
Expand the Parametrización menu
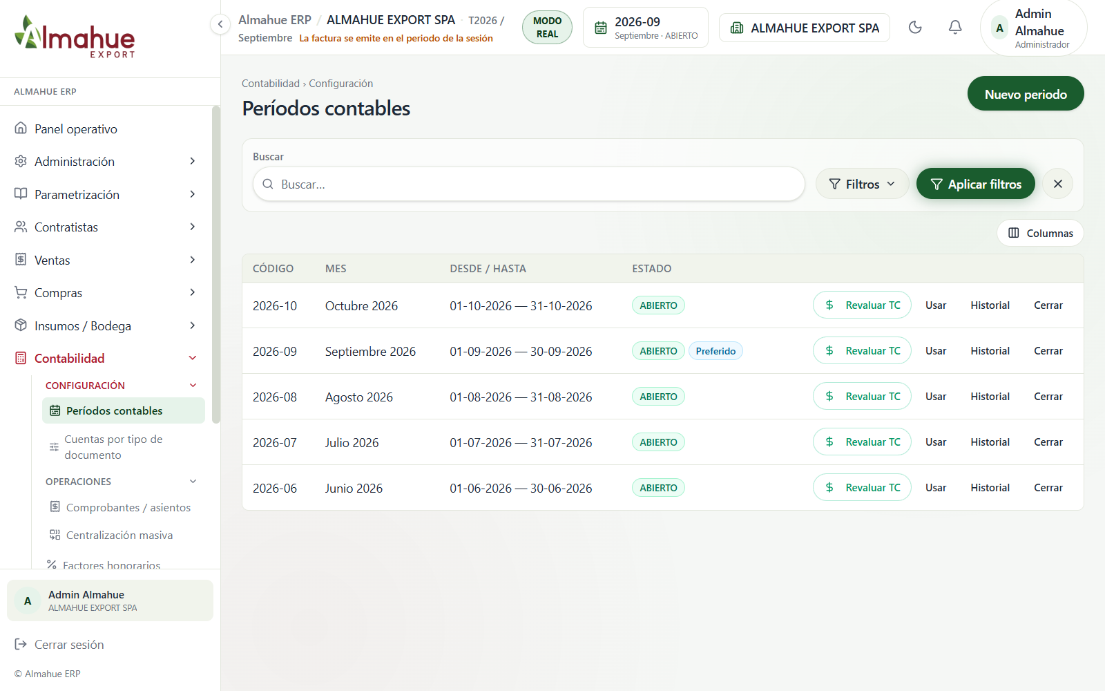point(105,194)
